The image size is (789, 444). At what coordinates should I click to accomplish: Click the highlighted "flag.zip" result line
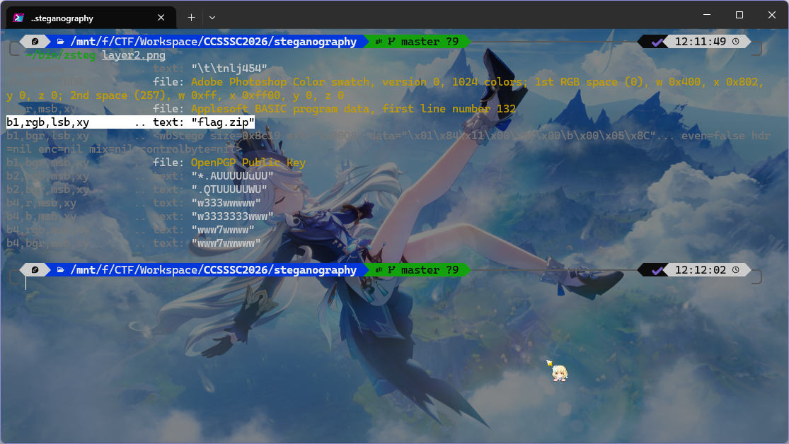click(130, 122)
